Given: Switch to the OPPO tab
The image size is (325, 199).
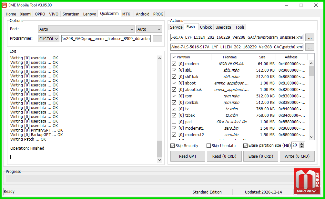Looking at the screenshot, I should 40,14.
